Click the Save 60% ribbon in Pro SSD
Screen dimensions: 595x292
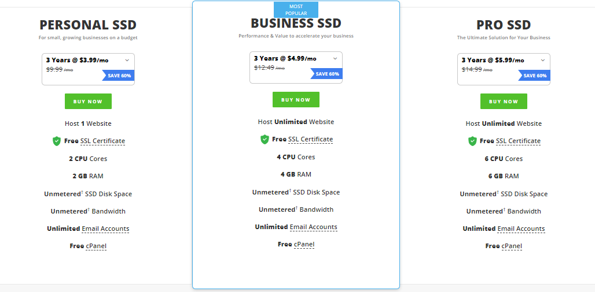534,75
